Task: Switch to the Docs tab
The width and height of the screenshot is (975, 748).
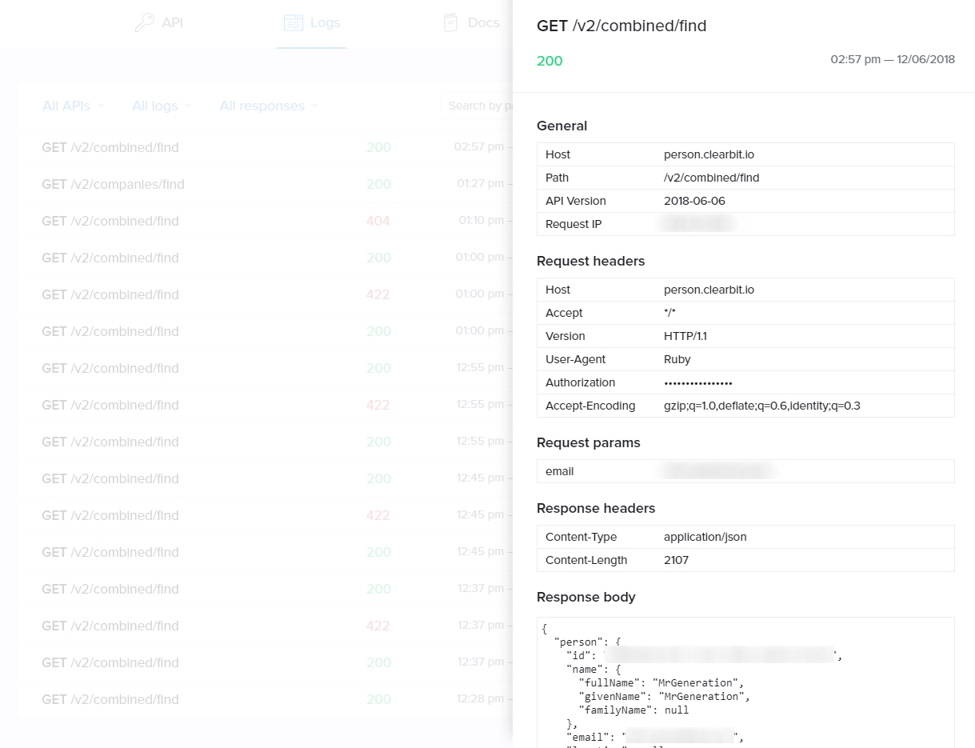Action: point(472,22)
